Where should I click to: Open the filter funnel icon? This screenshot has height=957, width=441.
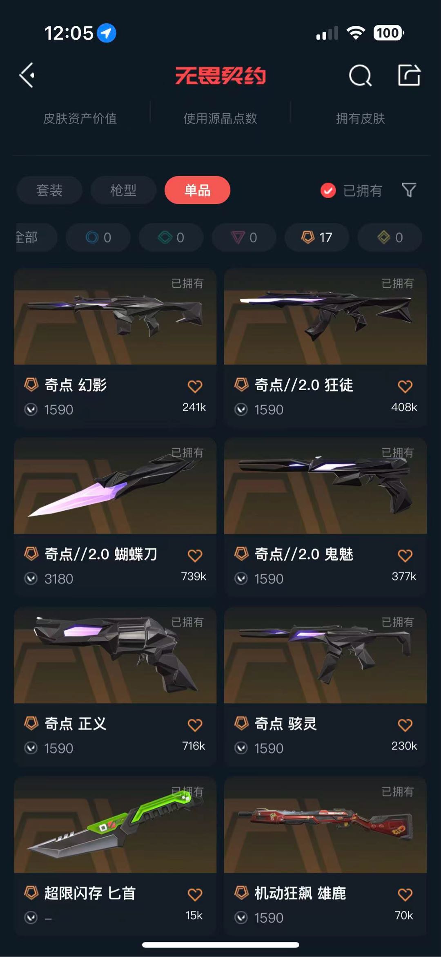click(409, 190)
